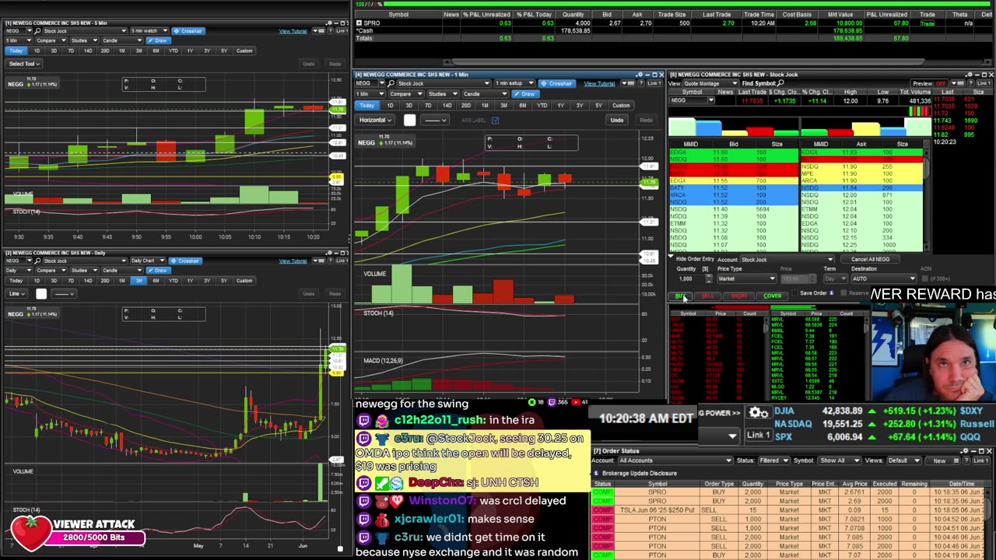Tick the Reserve checkbox
This screenshot has width=996, height=560.
[843, 293]
